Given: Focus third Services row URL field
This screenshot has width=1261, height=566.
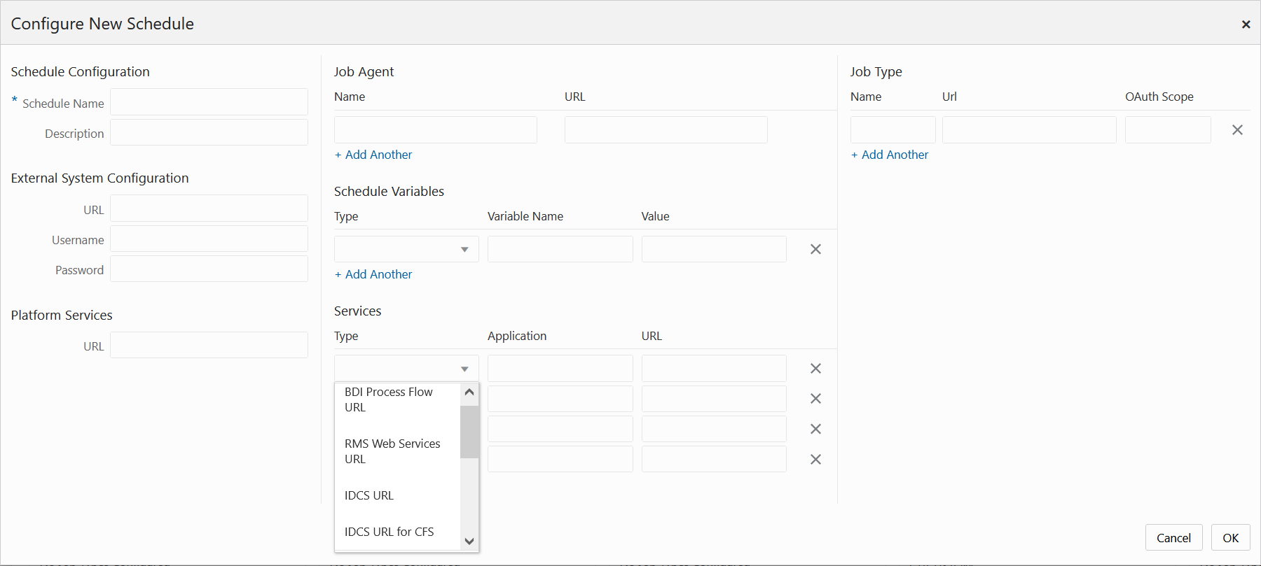Looking at the screenshot, I should click(714, 429).
